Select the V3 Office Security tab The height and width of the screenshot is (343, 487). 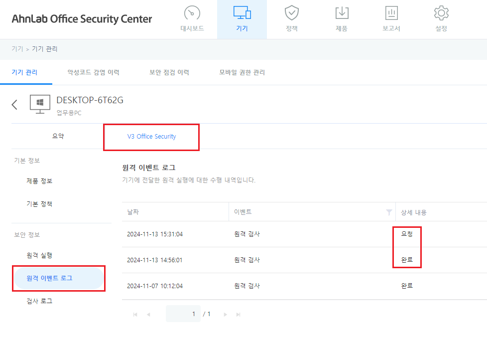[151, 137]
